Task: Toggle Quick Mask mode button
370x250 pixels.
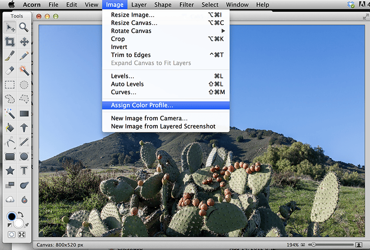Action: point(11,234)
